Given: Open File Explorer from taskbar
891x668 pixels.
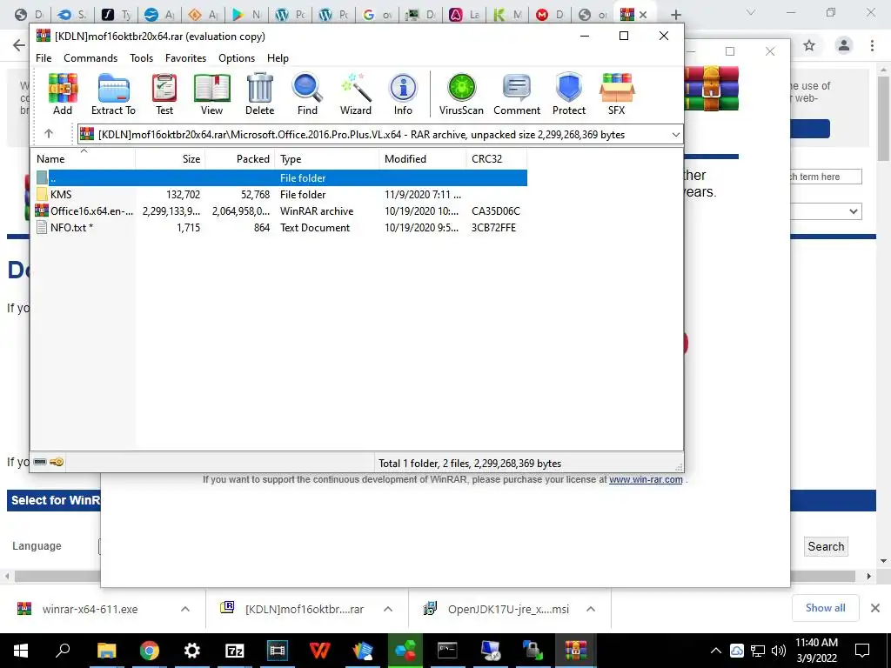Looking at the screenshot, I should click(x=106, y=651).
